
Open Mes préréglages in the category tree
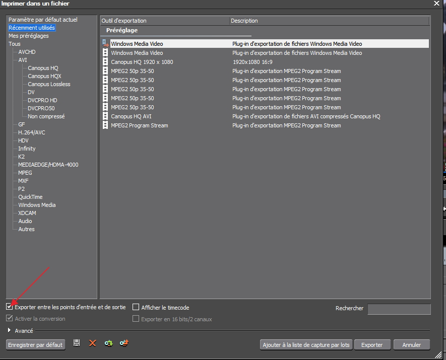pyautogui.click(x=28, y=36)
